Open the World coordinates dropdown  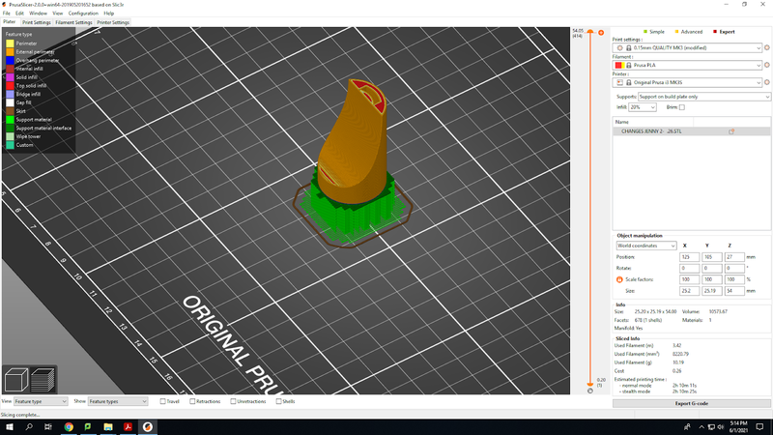point(646,246)
